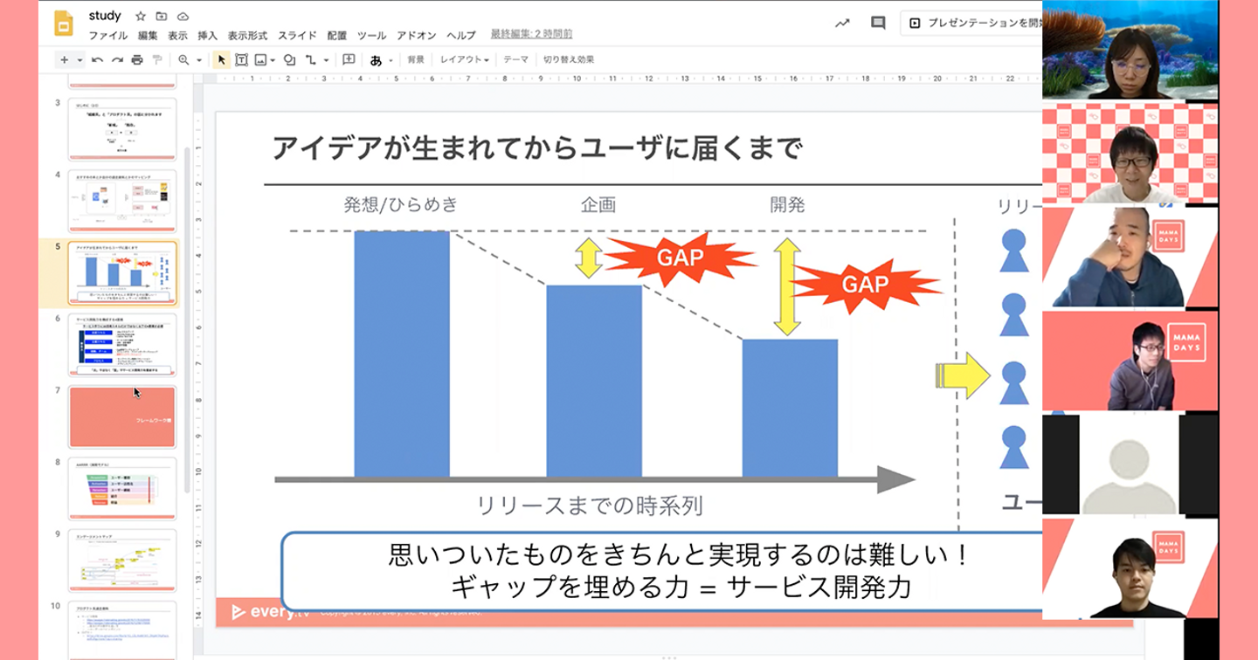1258x660 pixels.
Task: Click the 背景 background button
Action: [x=416, y=60]
